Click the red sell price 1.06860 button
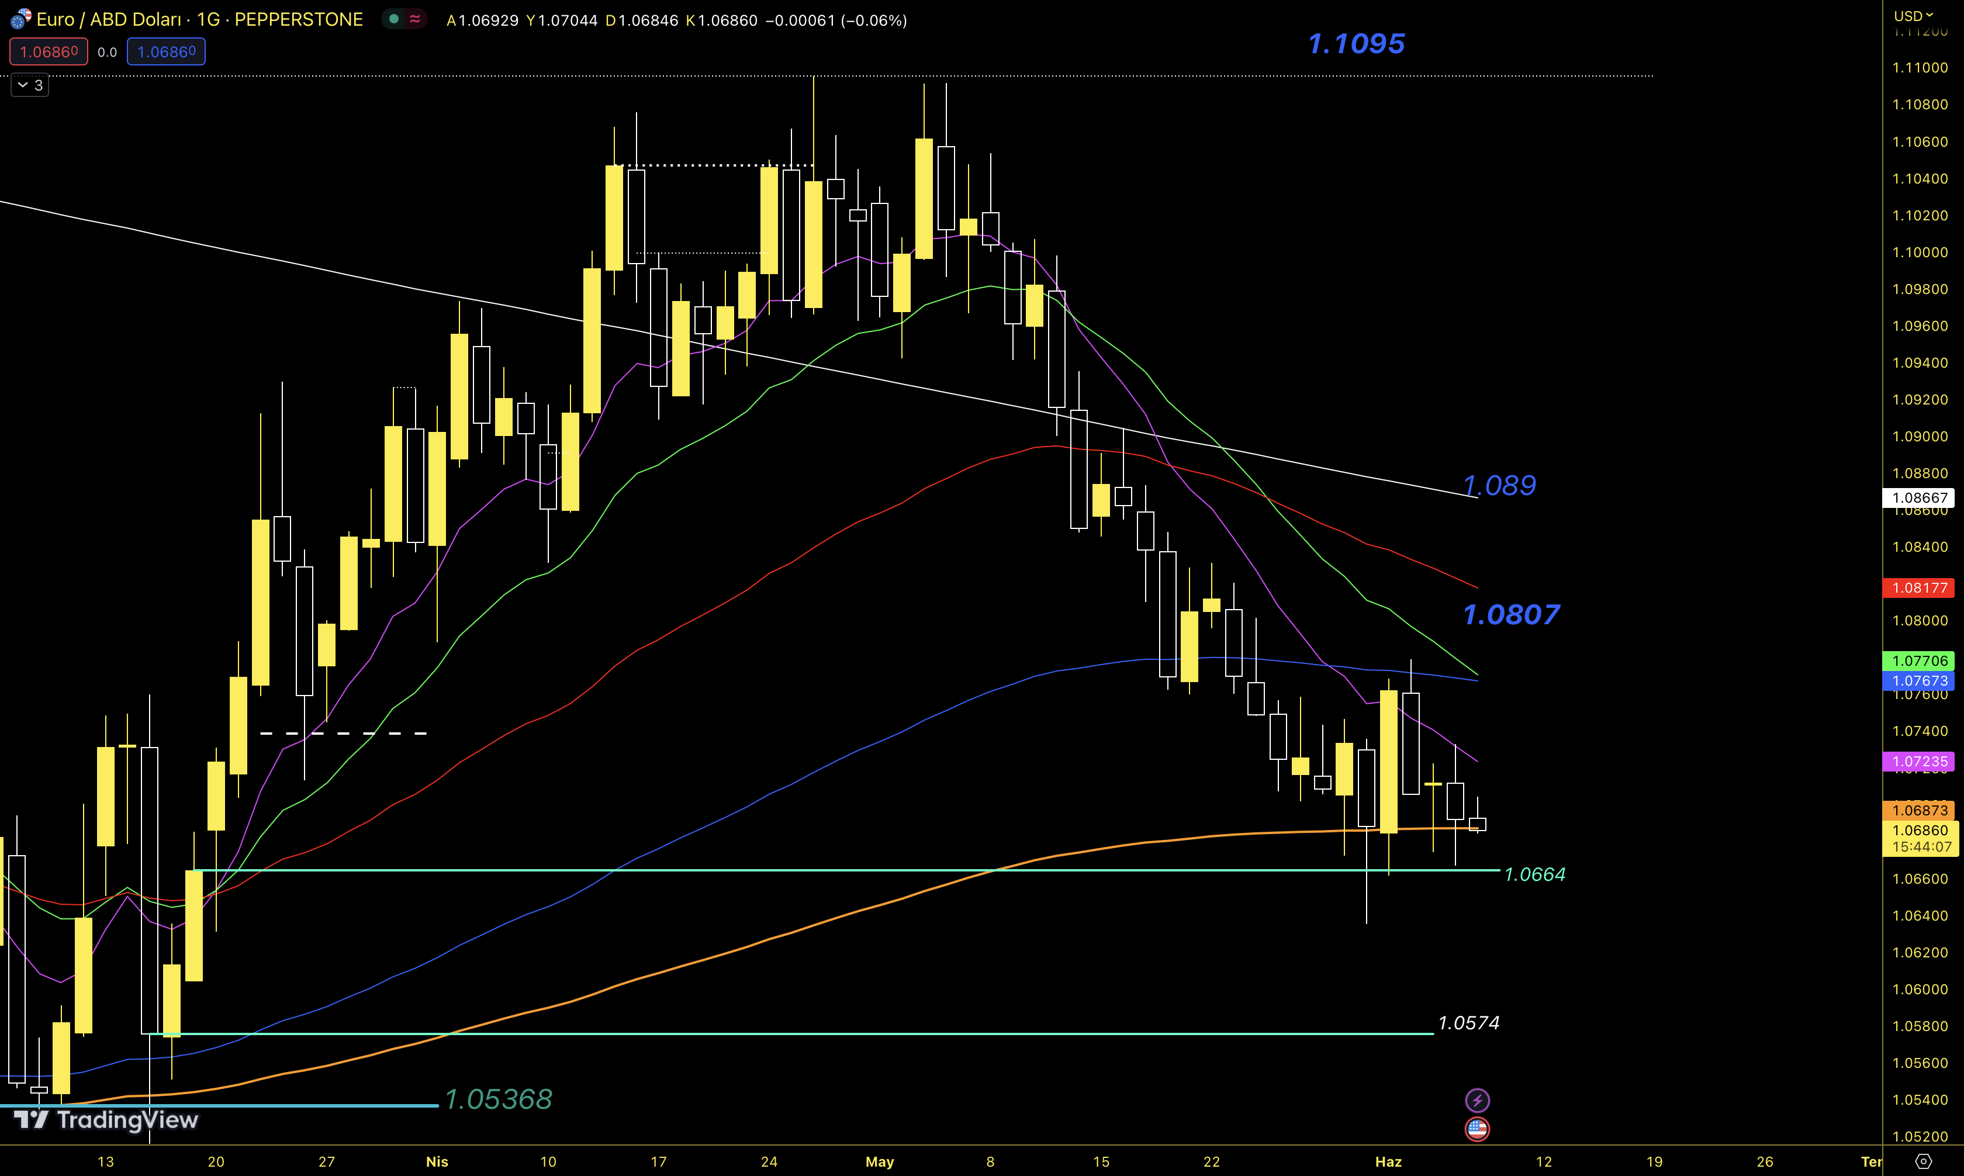 point(49,51)
